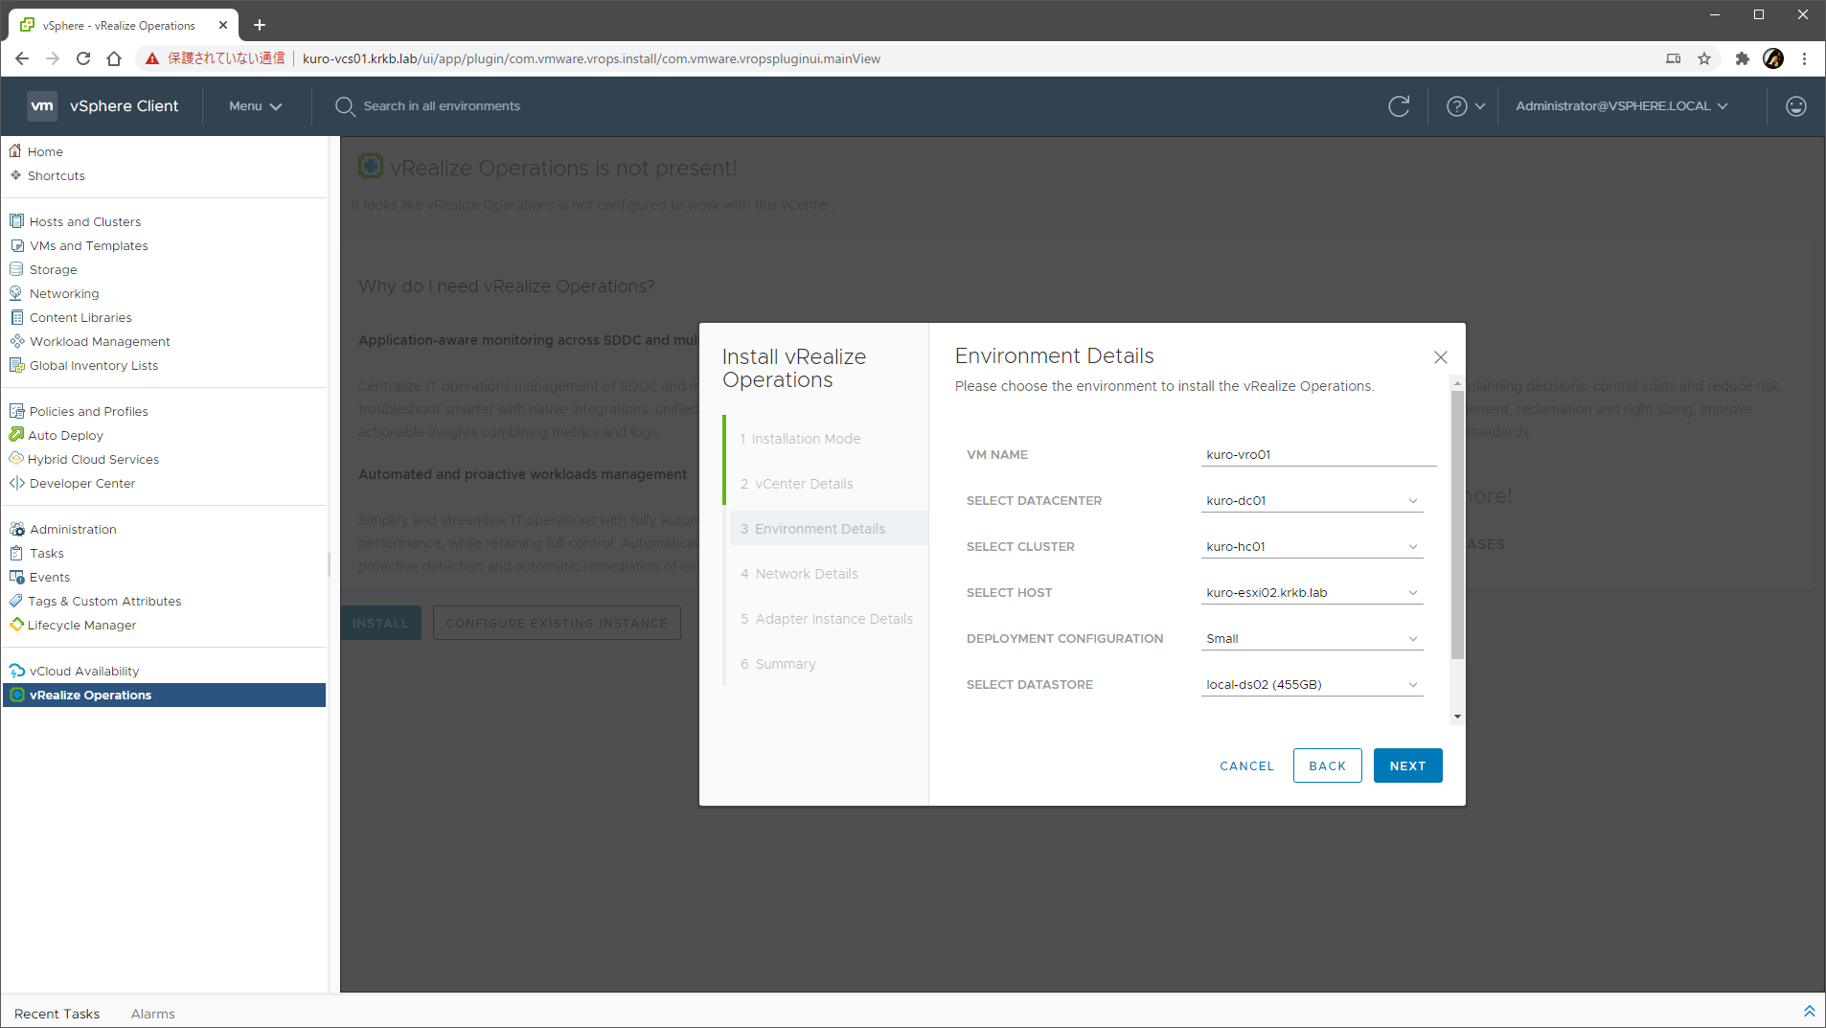Select Hosts and Clusters in sidebar
1826x1028 pixels.
(84, 221)
